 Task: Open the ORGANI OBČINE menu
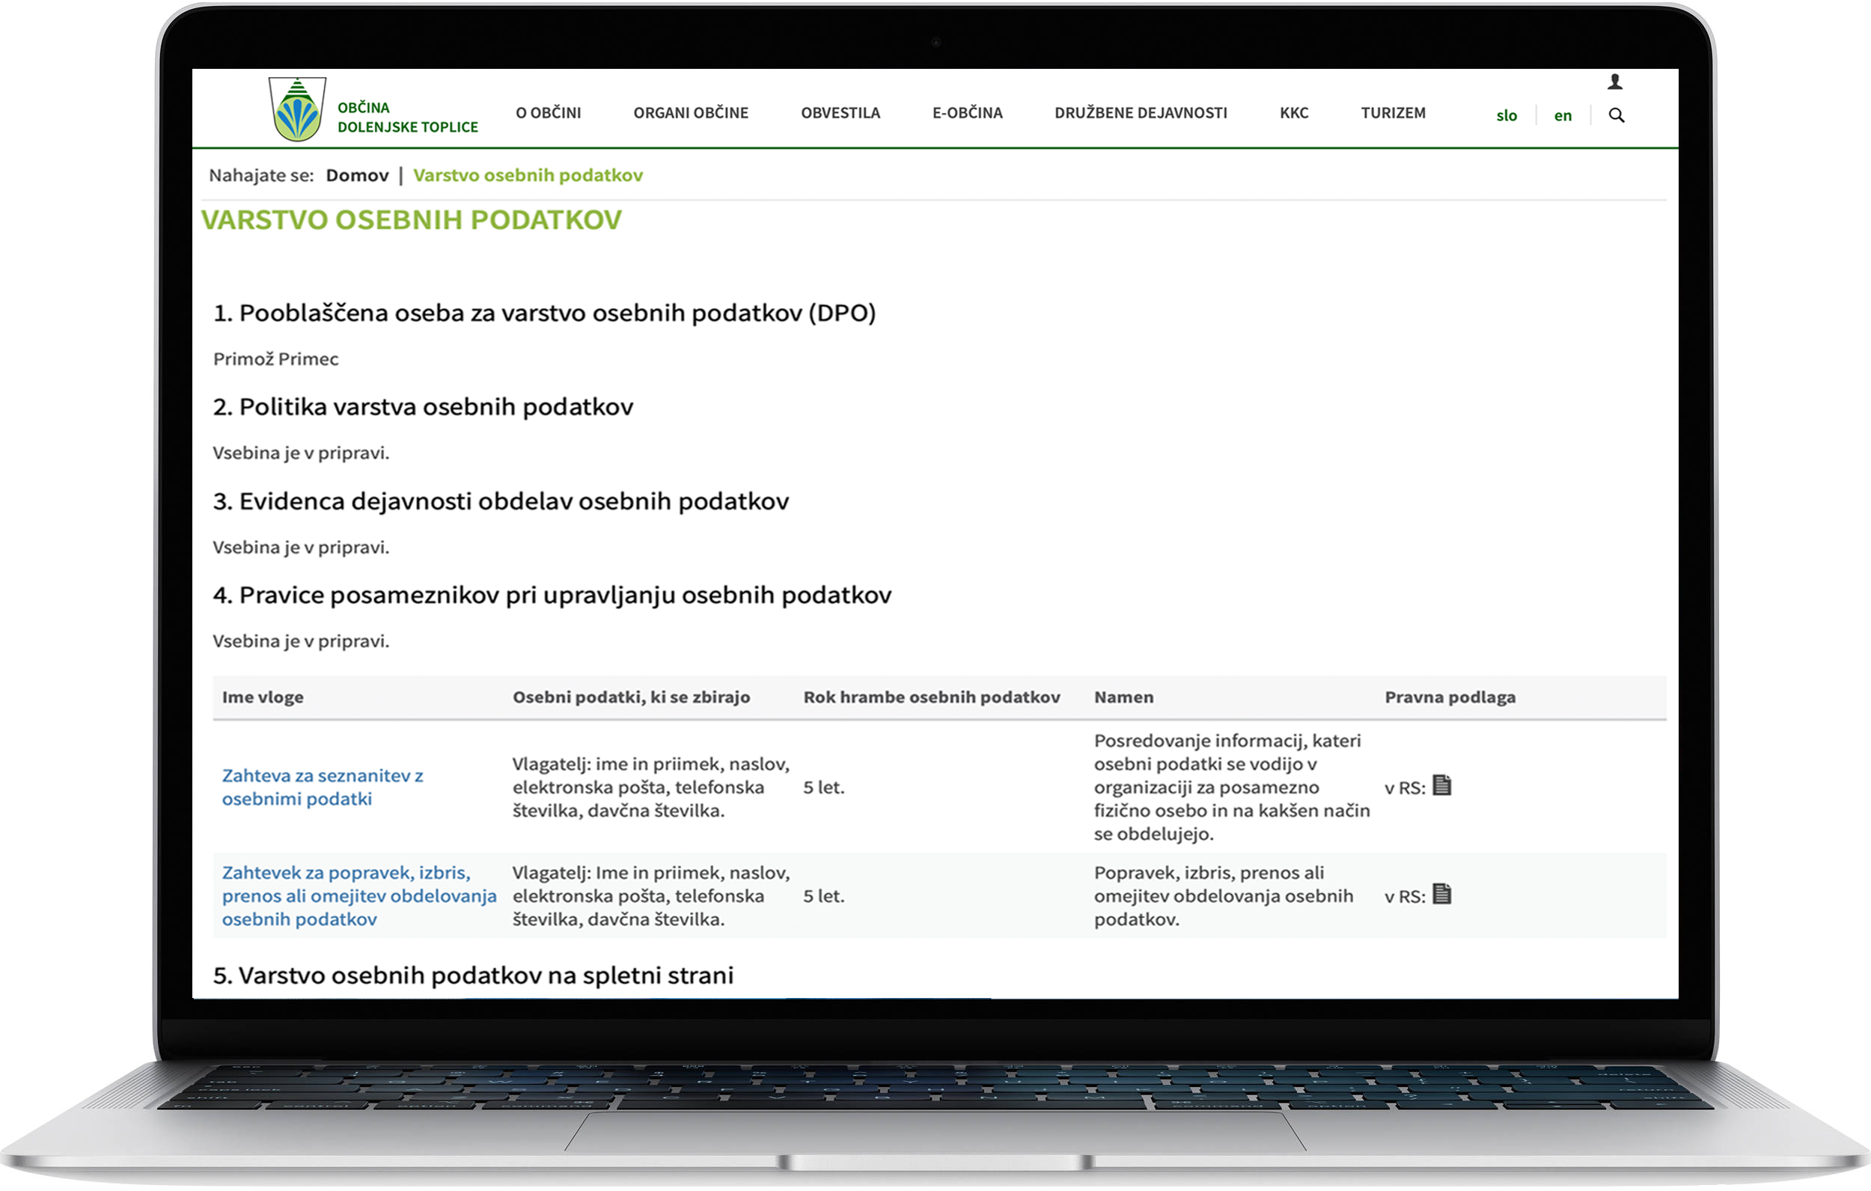pos(690,113)
